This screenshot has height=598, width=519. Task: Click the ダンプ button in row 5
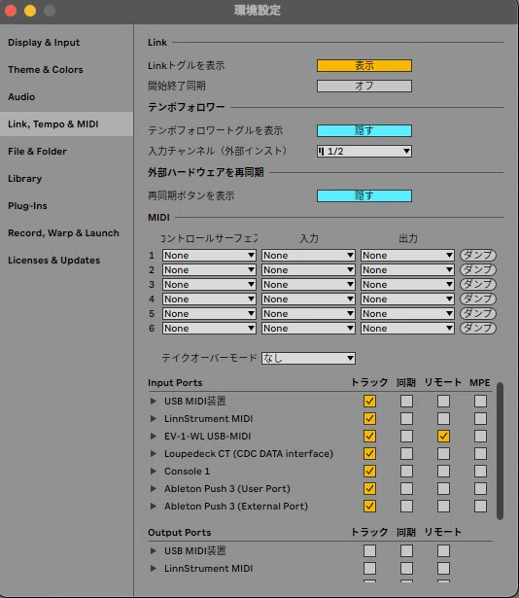tap(478, 313)
